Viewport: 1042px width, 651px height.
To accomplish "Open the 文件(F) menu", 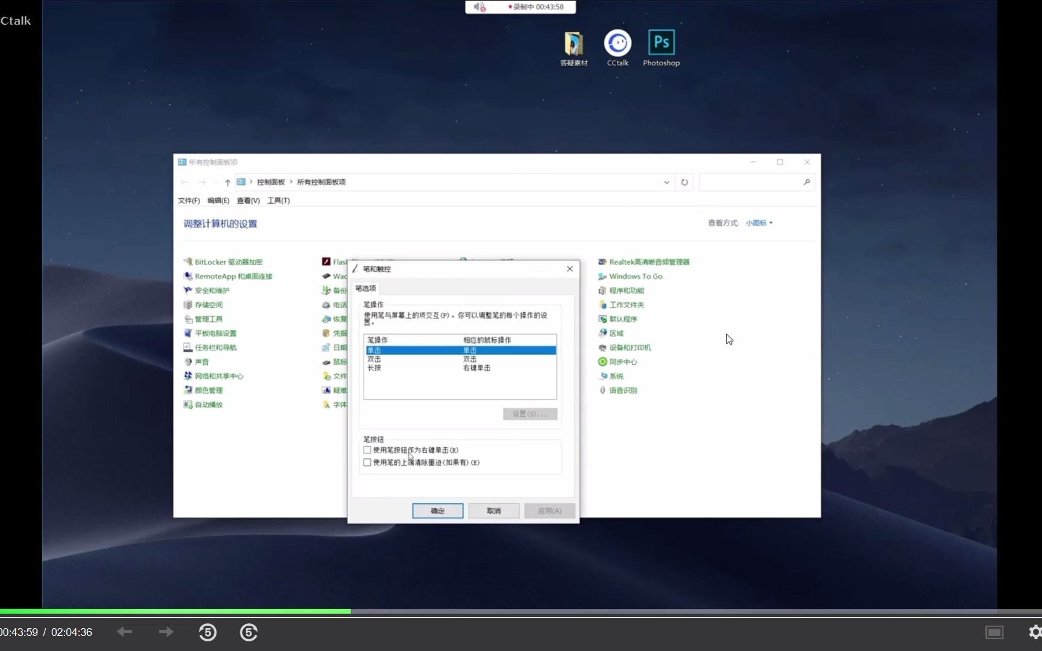I will coord(189,201).
